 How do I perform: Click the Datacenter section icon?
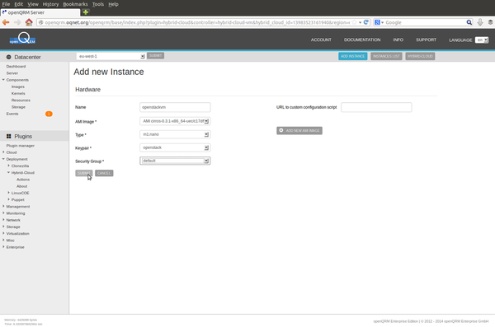(x=8, y=57)
